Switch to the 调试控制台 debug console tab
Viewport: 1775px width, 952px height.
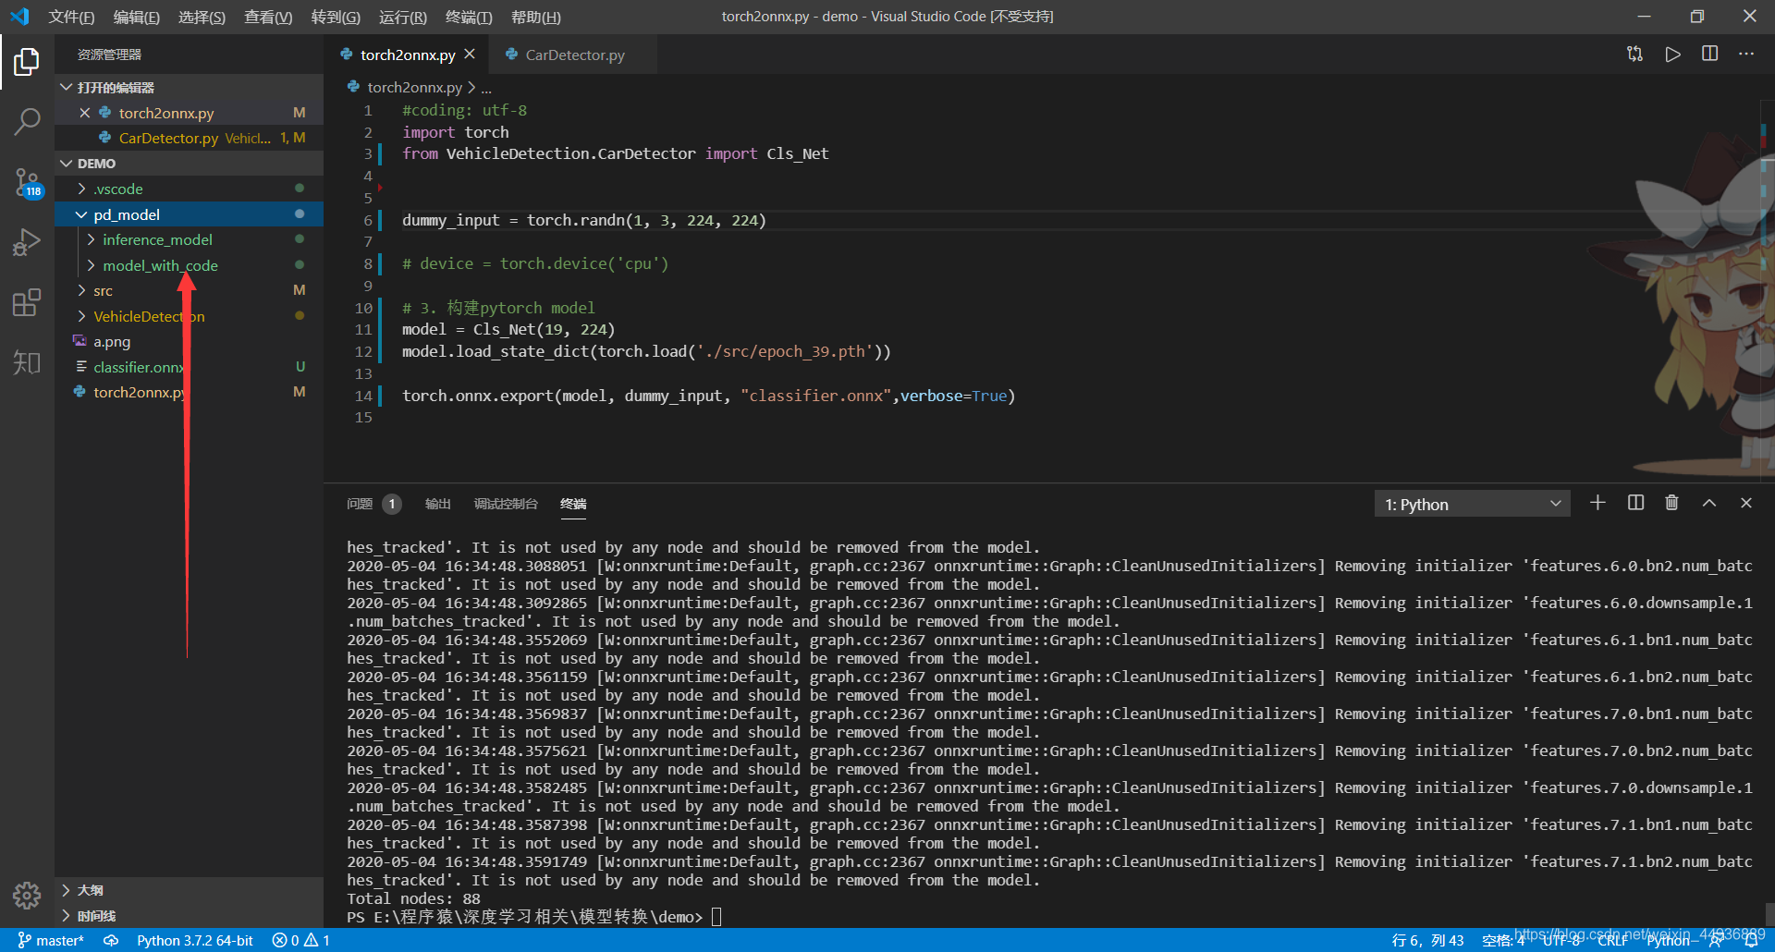(505, 504)
